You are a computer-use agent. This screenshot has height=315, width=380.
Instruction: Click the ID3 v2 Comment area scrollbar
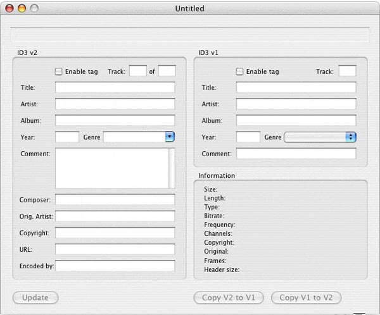[172, 168]
